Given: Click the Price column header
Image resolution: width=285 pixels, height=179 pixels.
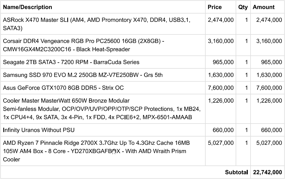Looking at the screenshot, I should (x=215, y=7).
